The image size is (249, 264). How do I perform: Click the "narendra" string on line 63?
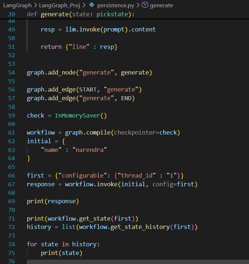click(90, 150)
